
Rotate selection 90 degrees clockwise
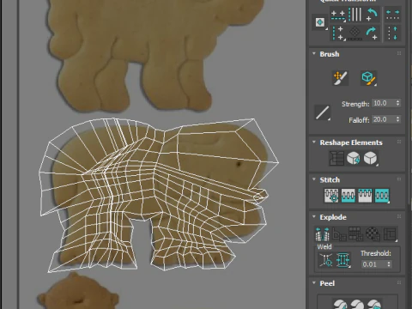pyautogui.click(x=372, y=33)
